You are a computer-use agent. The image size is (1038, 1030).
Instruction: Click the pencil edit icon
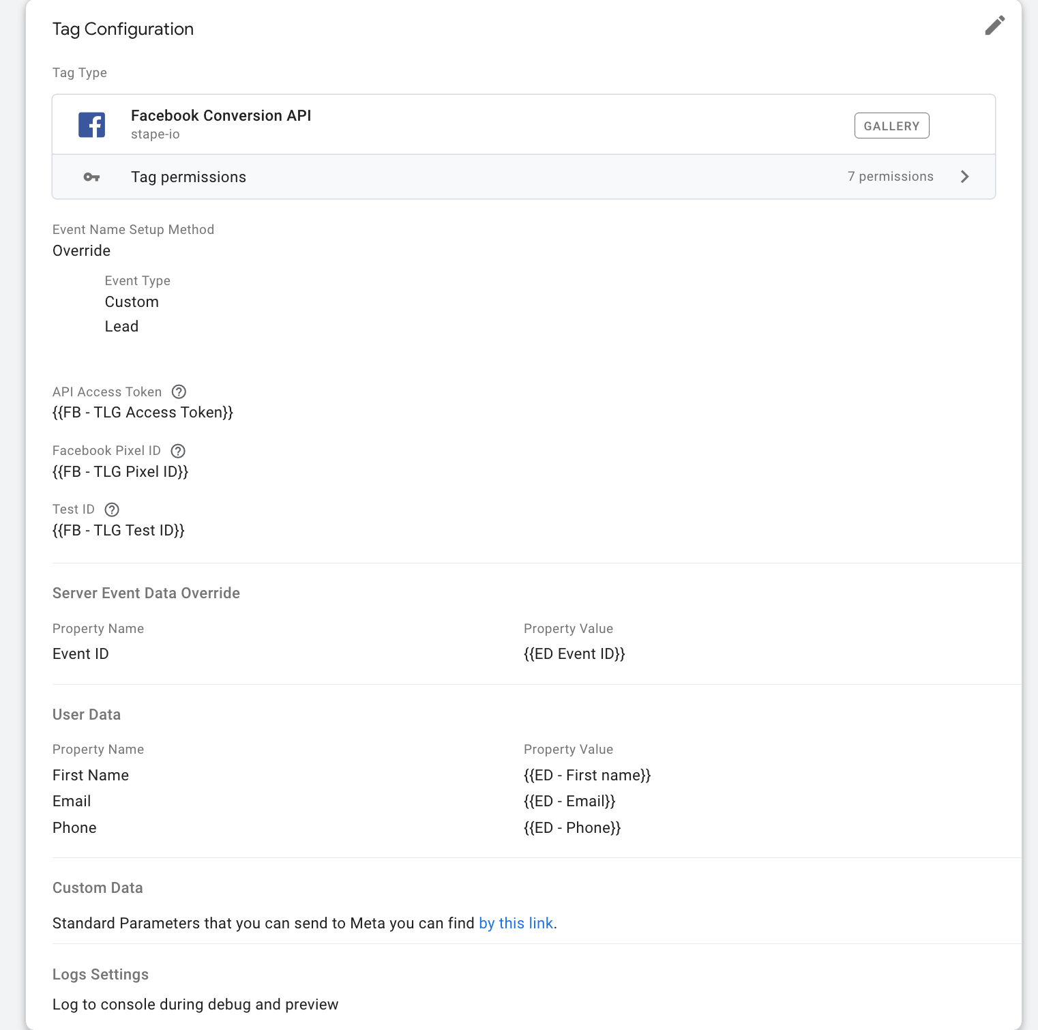point(994,26)
